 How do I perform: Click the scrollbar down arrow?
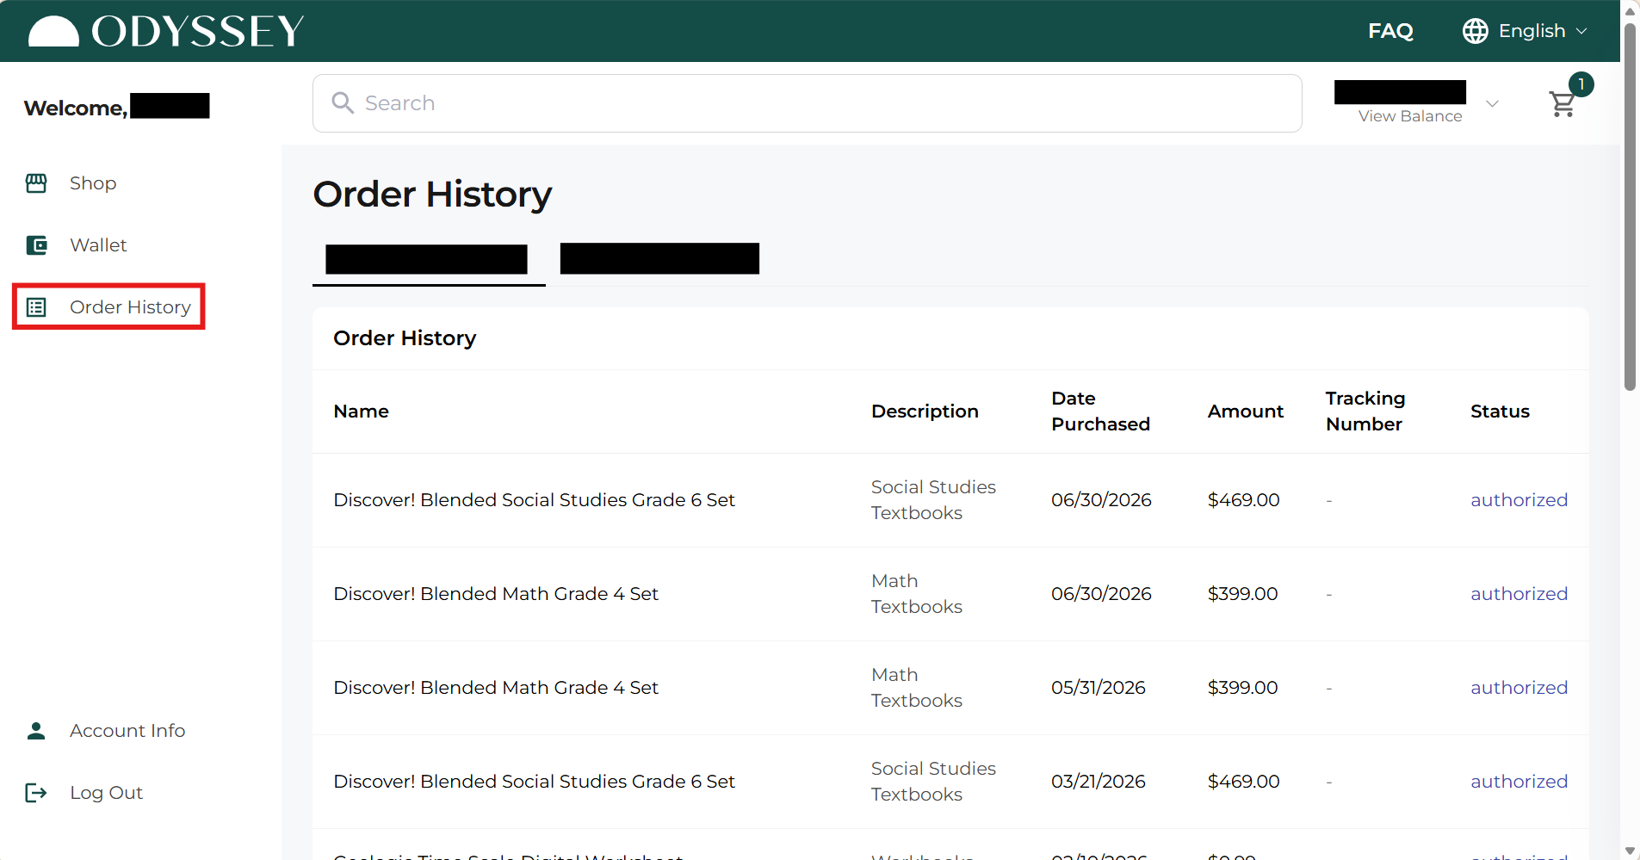click(x=1630, y=851)
